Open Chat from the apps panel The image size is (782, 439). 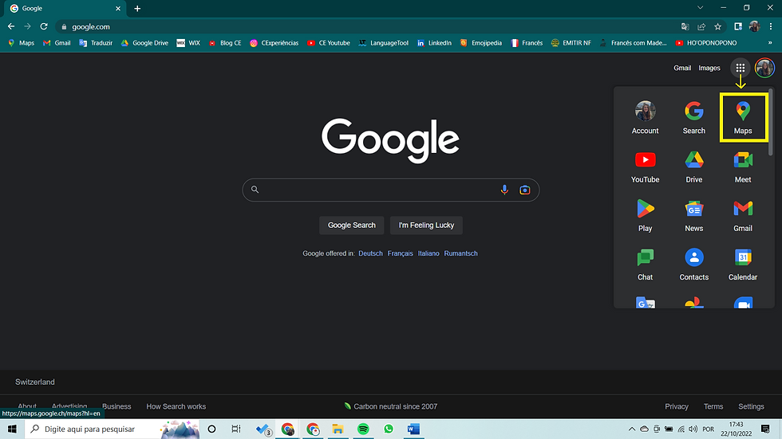645,264
